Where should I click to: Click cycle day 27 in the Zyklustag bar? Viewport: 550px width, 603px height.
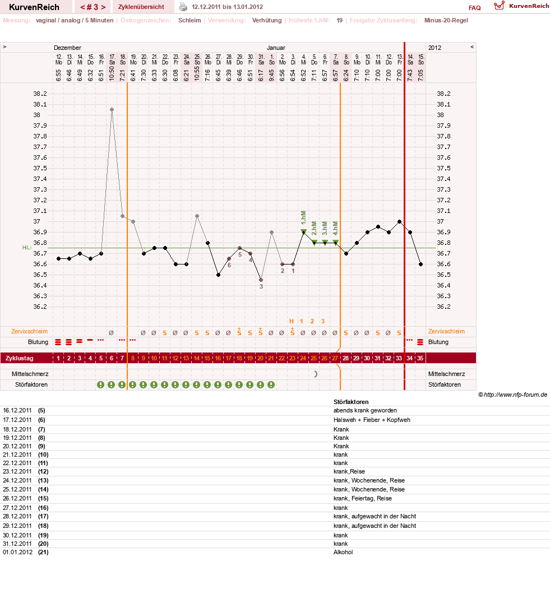335,358
